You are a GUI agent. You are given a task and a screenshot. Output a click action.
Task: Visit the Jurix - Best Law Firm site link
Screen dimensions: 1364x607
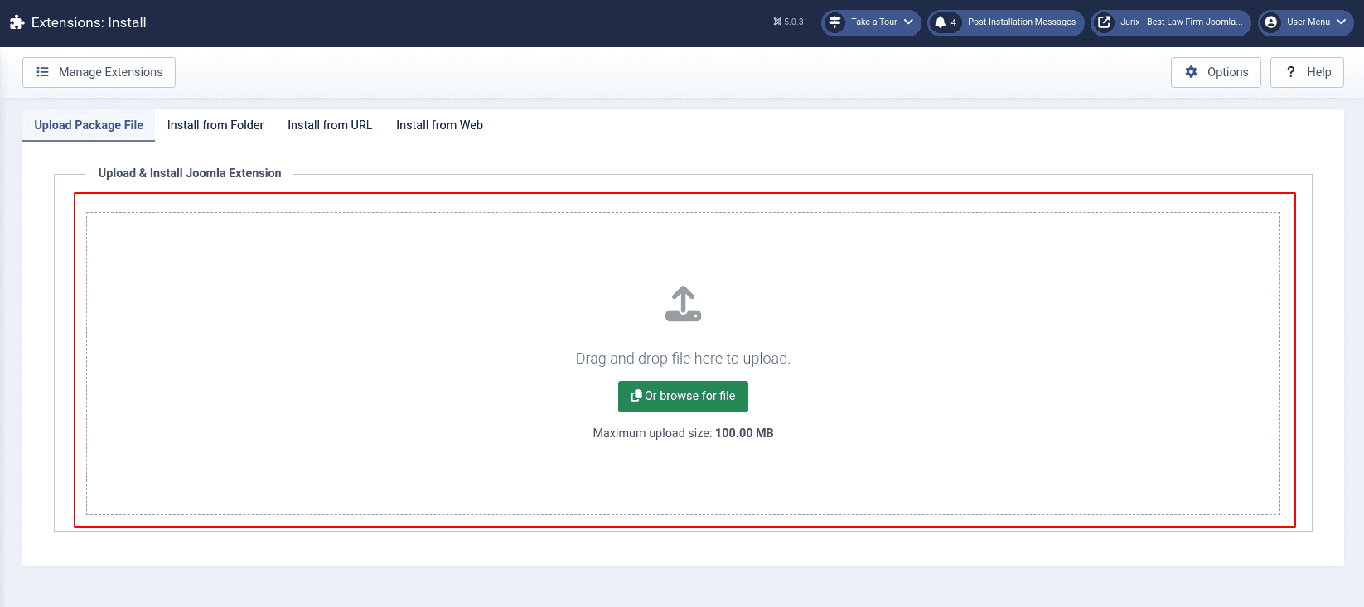[x=1181, y=22]
